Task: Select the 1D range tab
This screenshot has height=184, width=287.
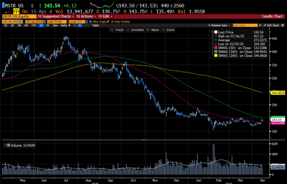Action: pyautogui.click(x=5, y=25)
